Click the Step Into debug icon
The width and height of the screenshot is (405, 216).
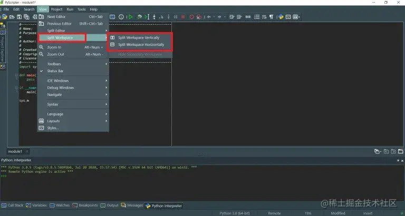point(154,17)
